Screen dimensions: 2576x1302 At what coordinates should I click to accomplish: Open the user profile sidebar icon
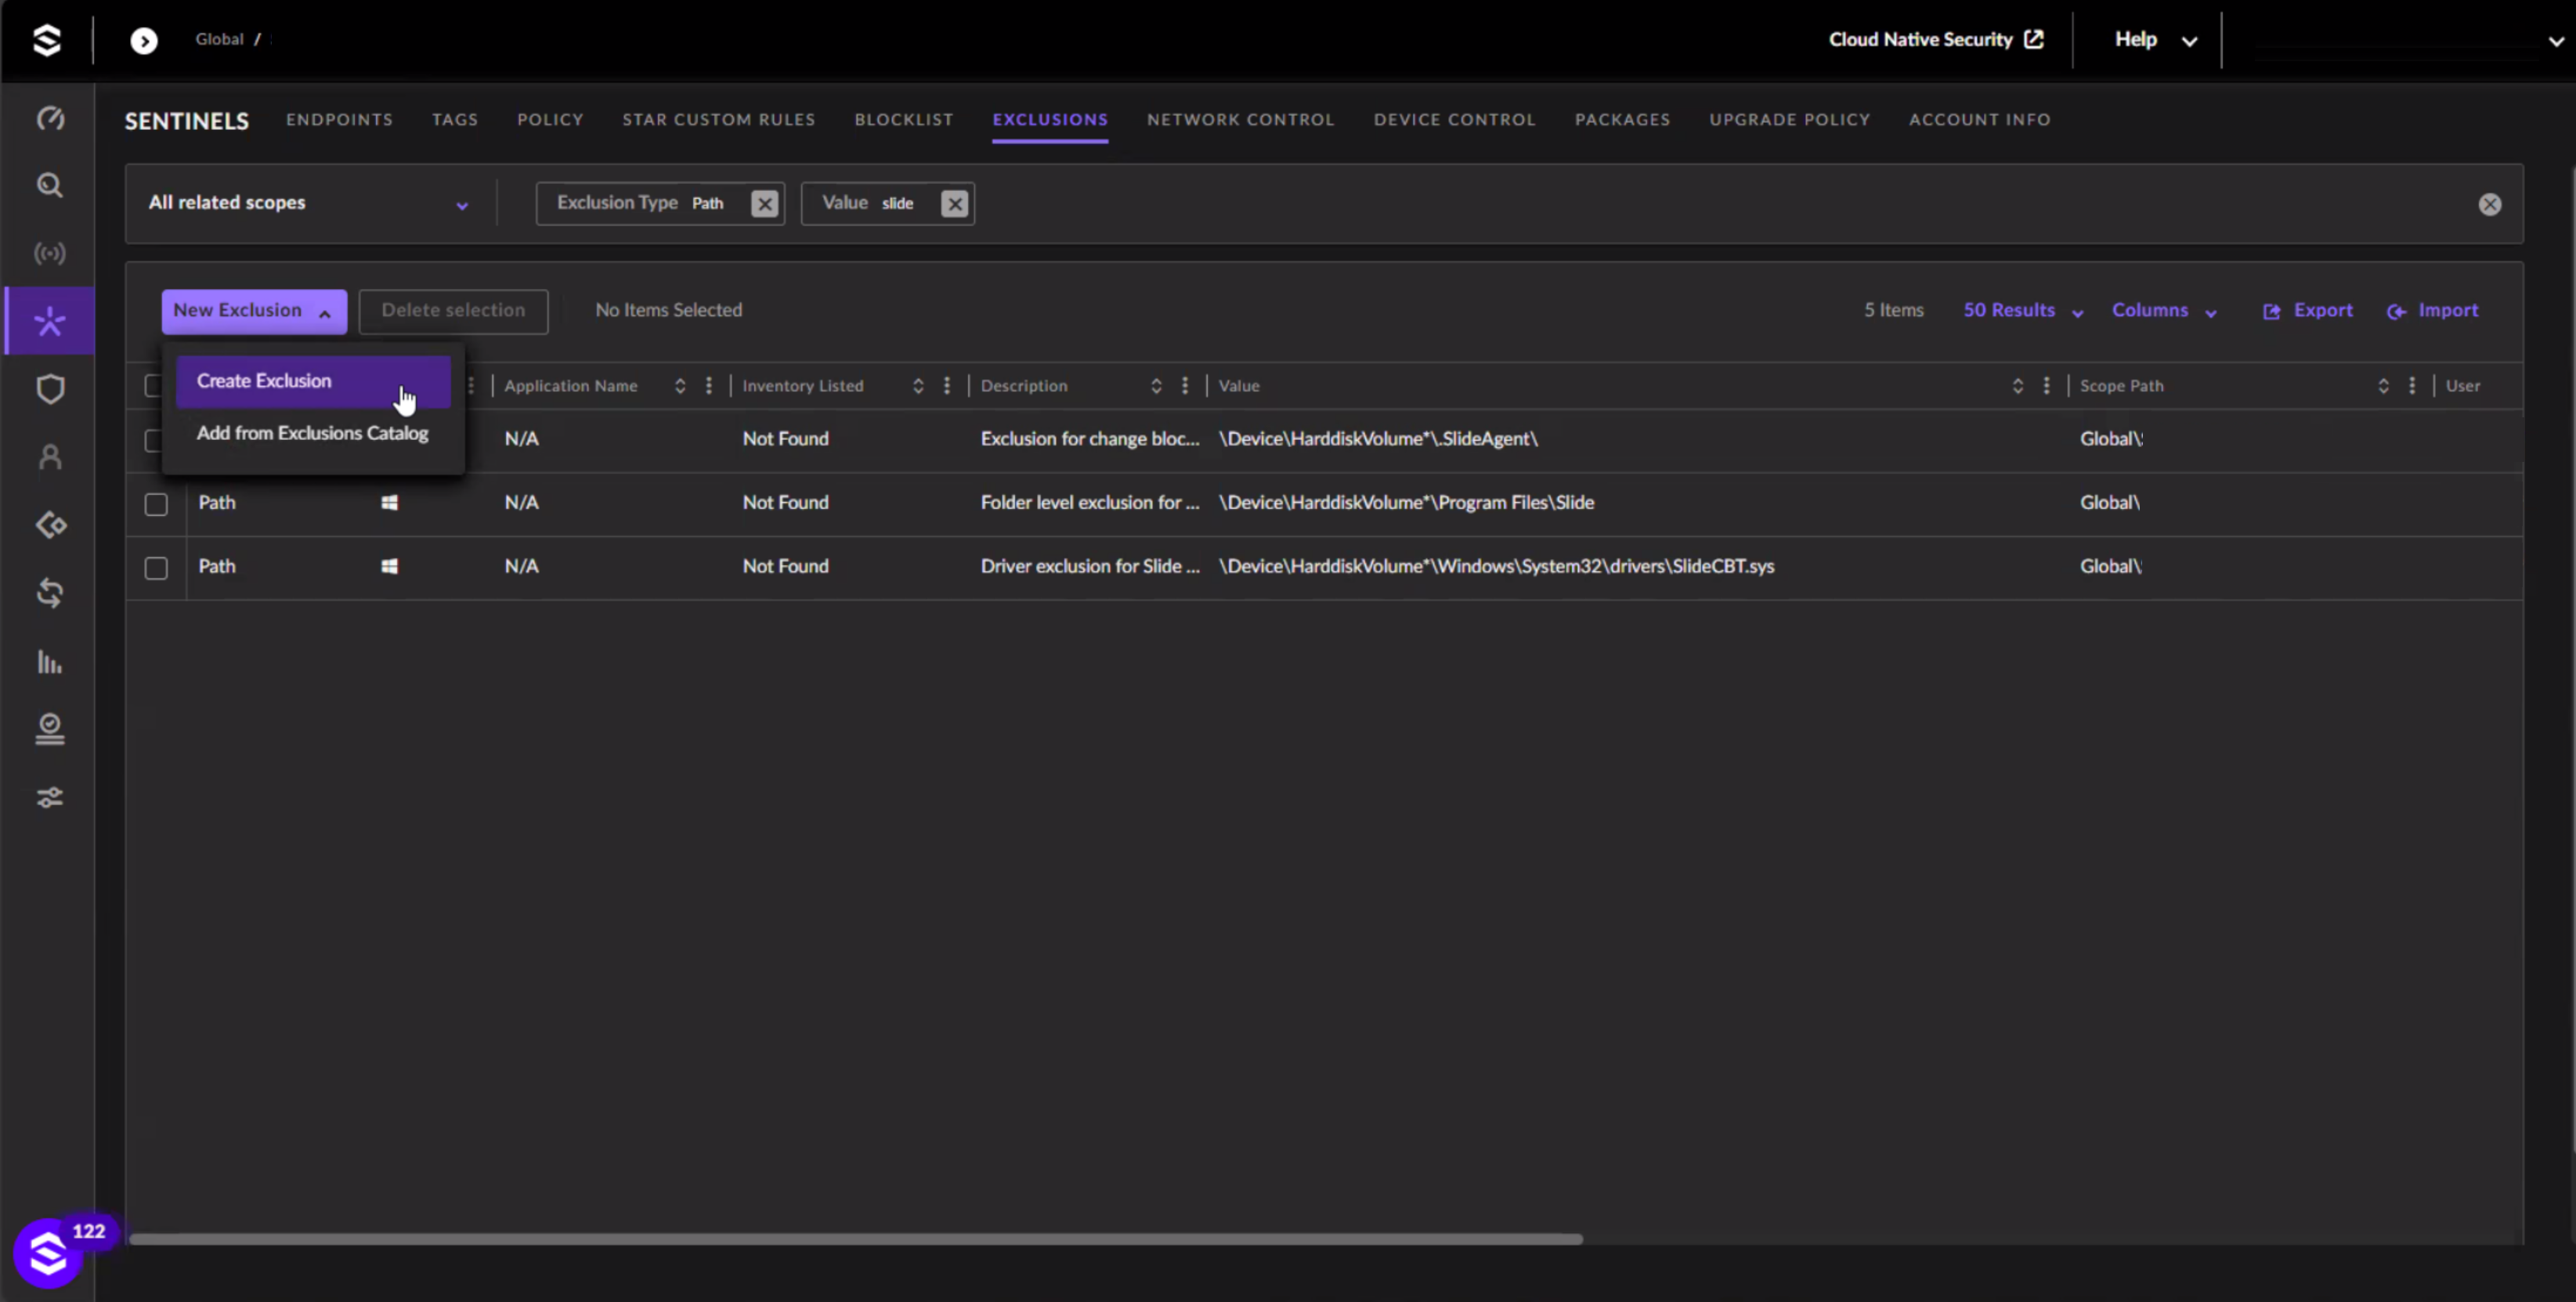50,457
